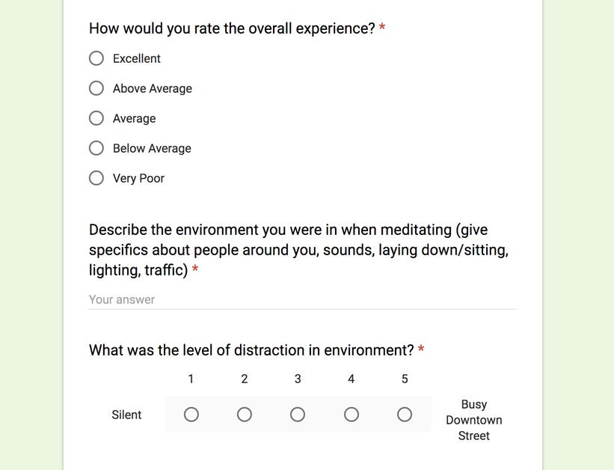Select distraction level 5 radio button
The height and width of the screenshot is (470, 614).
(405, 415)
